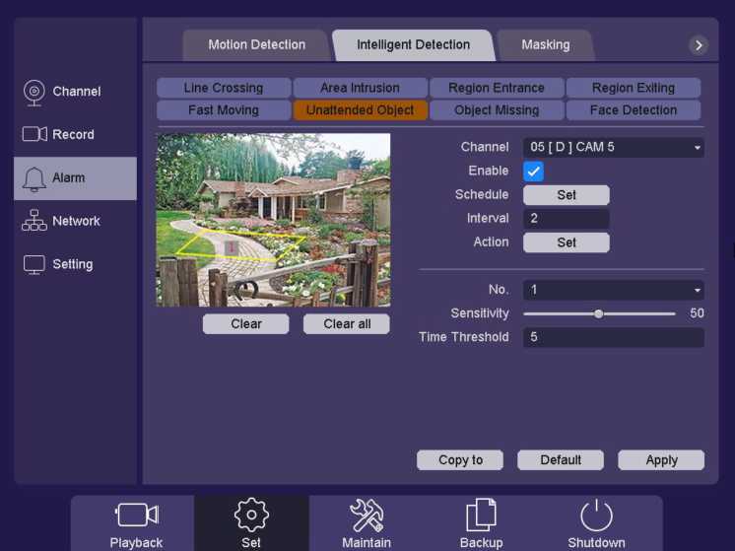The width and height of the screenshot is (735, 551).
Task: Adjust the Sensitivity slider handle
Action: coord(598,314)
